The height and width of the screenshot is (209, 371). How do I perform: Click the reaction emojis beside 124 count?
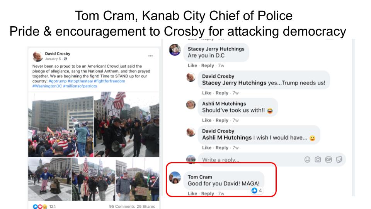click(40, 206)
